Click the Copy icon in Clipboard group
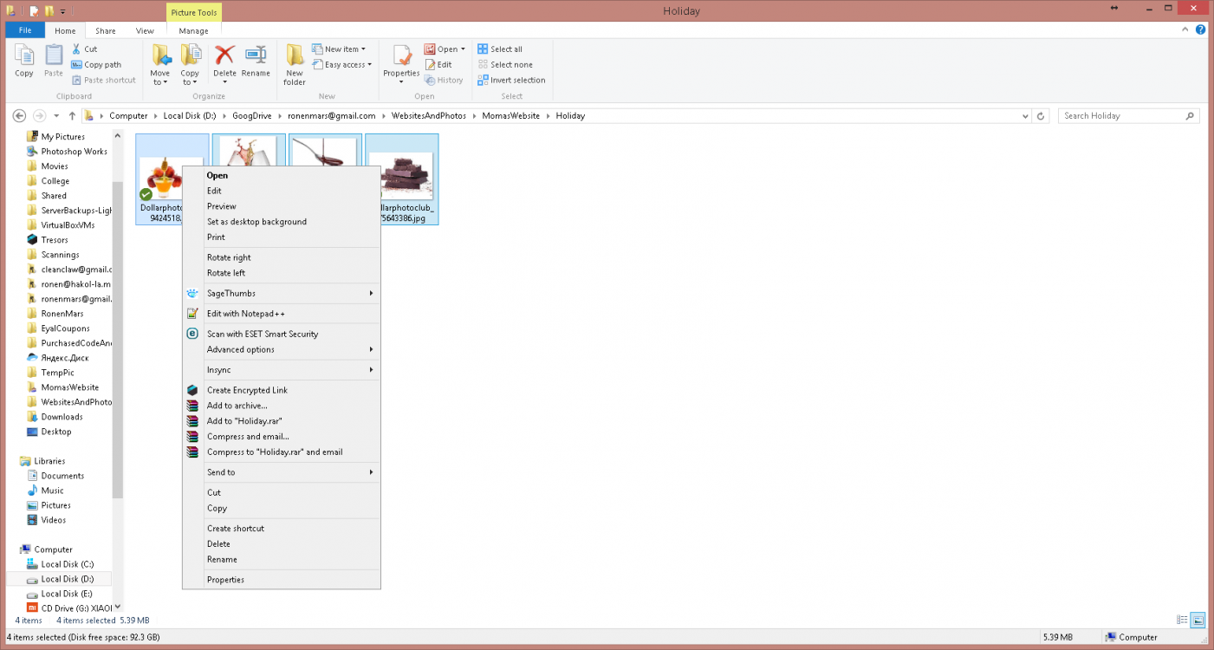 (24, 55)
